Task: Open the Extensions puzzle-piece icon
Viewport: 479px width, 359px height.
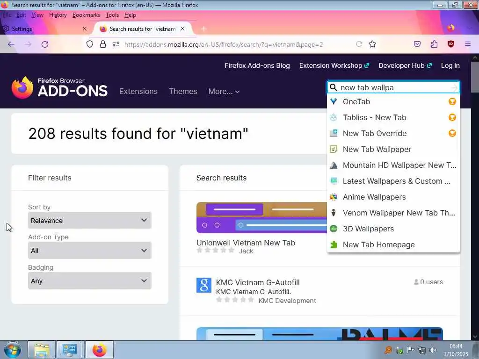Action: (x=434, y=44)
